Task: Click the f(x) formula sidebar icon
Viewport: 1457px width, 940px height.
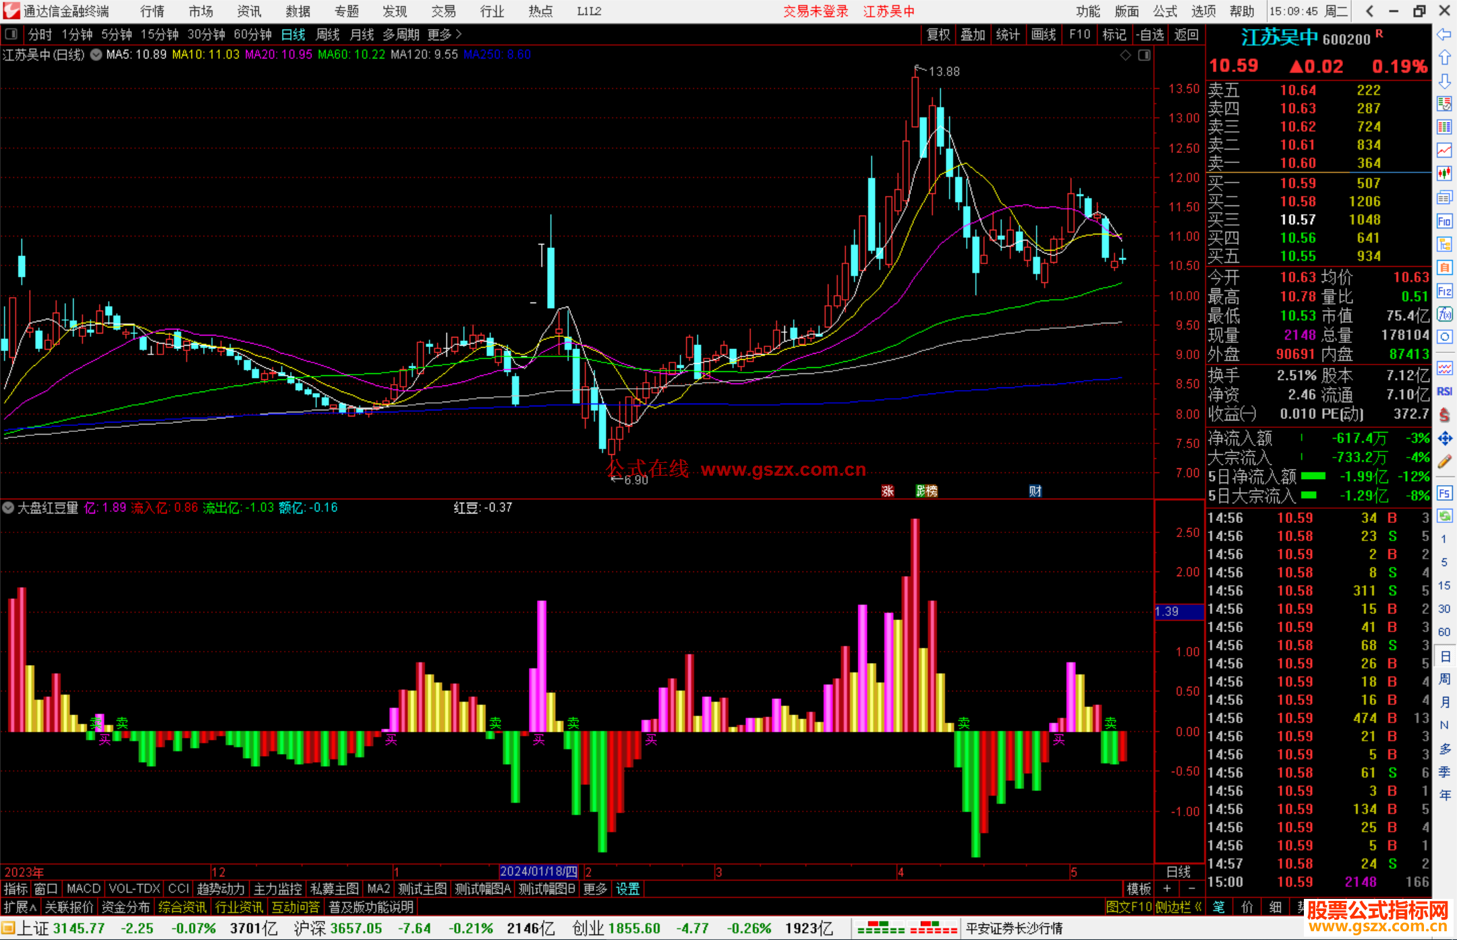Action: (x=1444, y=314)
